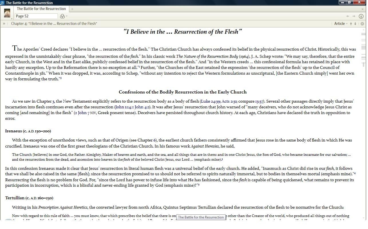This screenshot has height=229, width=368.
Task: Open 1 John 4:2 reference link
Action: 141,107
